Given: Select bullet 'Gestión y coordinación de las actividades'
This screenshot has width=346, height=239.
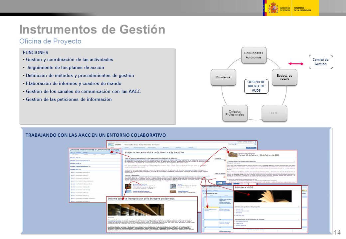Looking at the screenshot, I should [x=70, y=60].
